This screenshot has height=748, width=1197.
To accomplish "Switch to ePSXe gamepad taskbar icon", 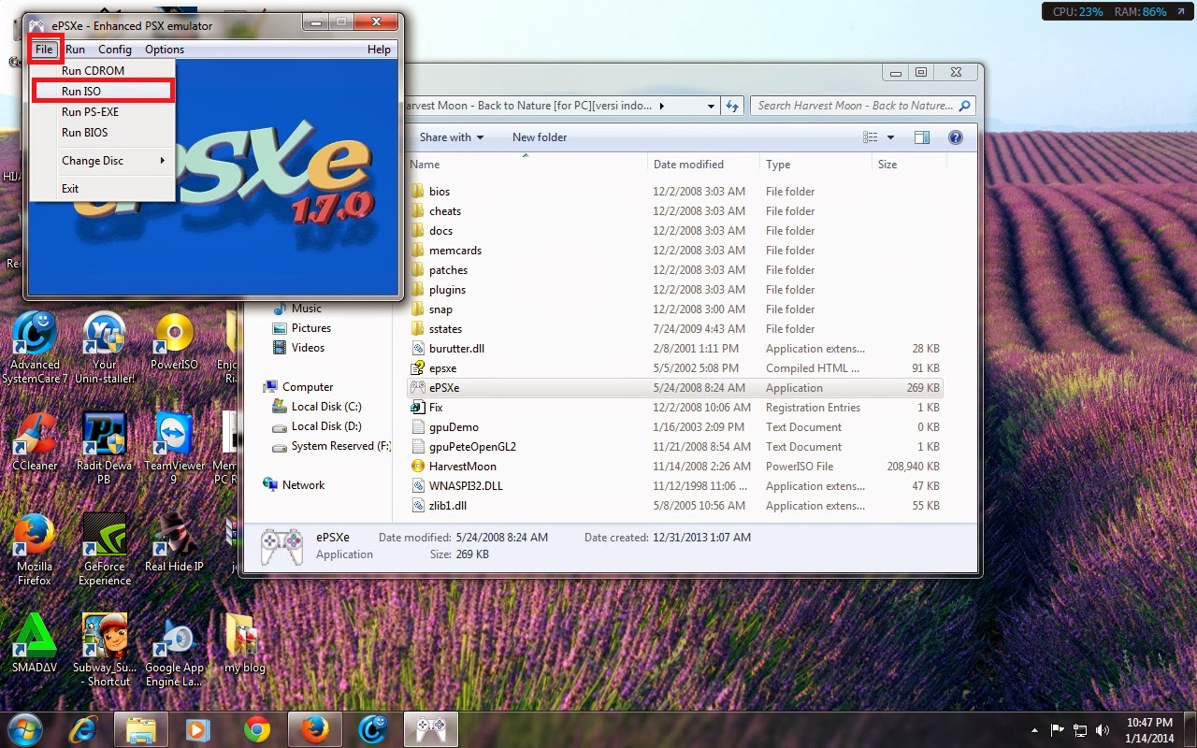I will tap(430, 729).
